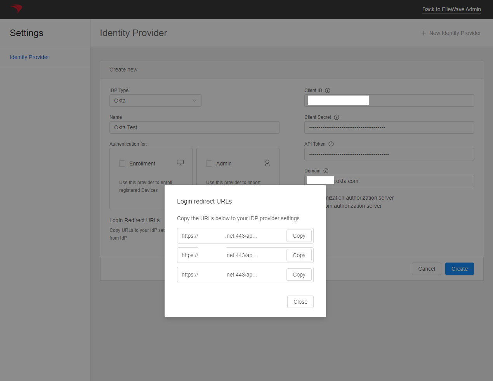
Task: Click the 'Create new' panel heading
Action: point(123,70)
